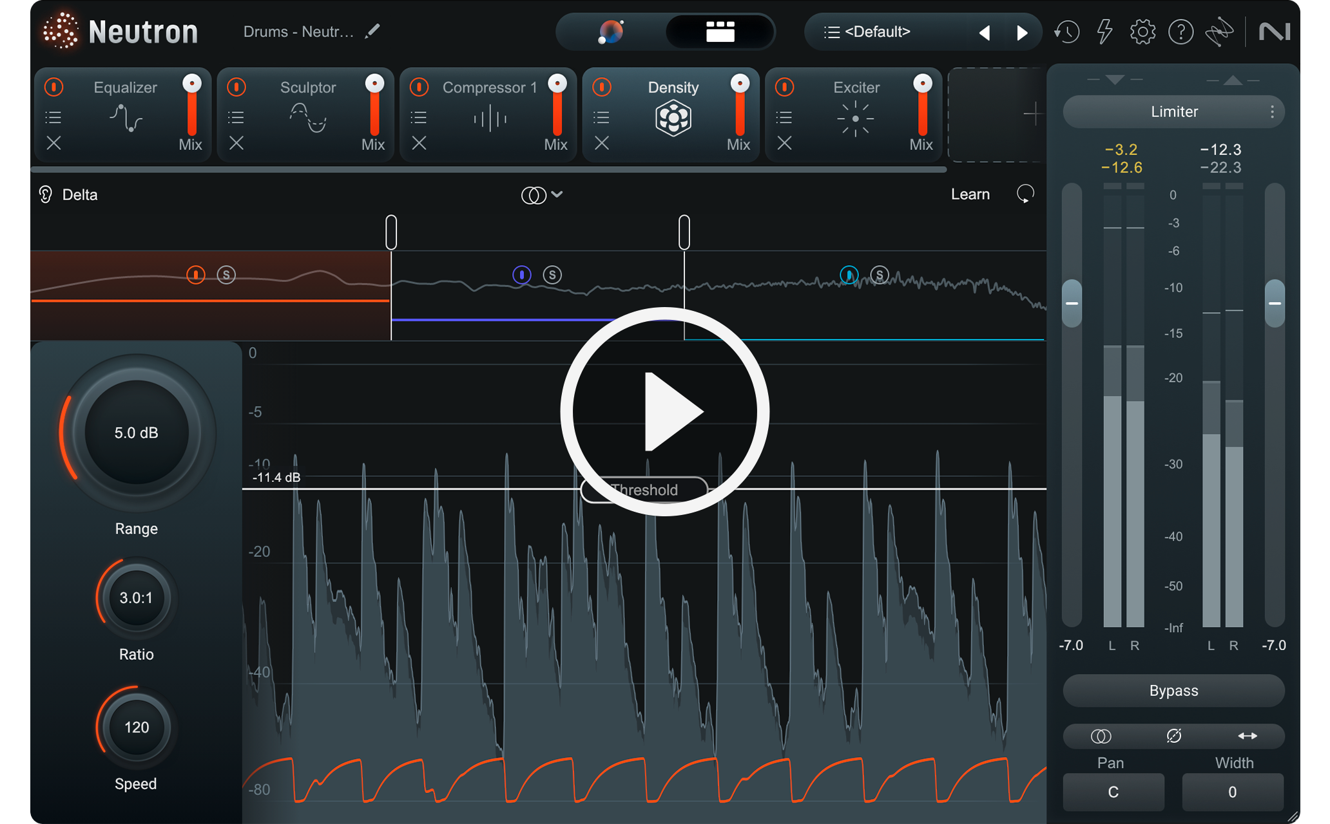
Task: Open the Exciter preset list menu
Action: 784,117
